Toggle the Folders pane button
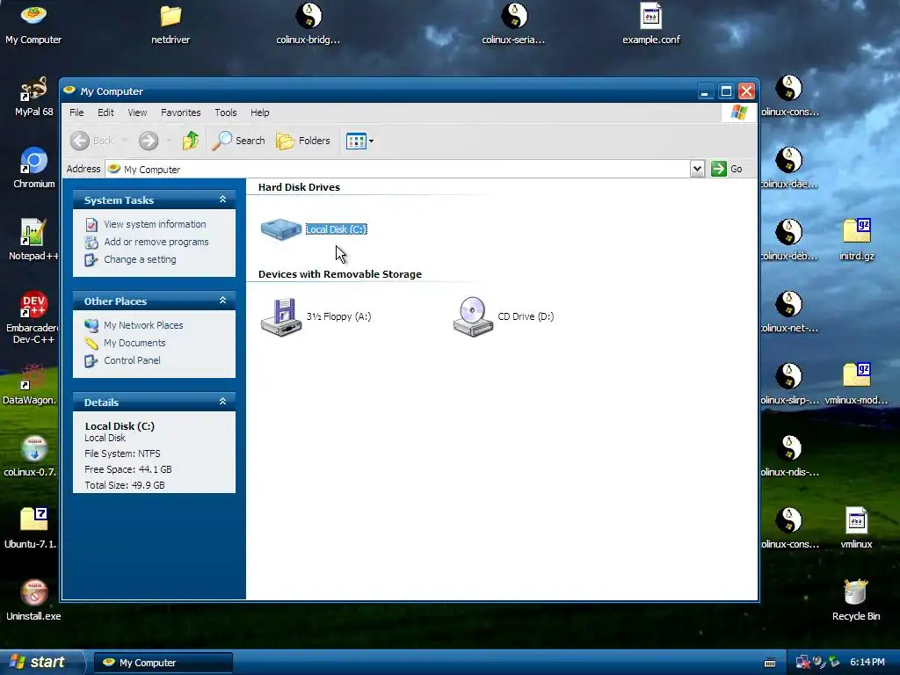 point(303,141)
